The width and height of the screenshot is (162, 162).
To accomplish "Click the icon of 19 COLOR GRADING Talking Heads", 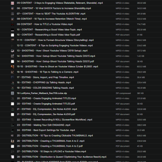I will pyautogui.click(x=13, y=88).
